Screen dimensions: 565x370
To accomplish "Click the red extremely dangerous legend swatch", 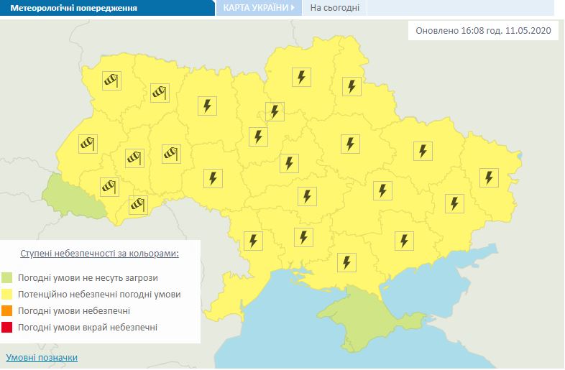I will click(x=6, y=328).
